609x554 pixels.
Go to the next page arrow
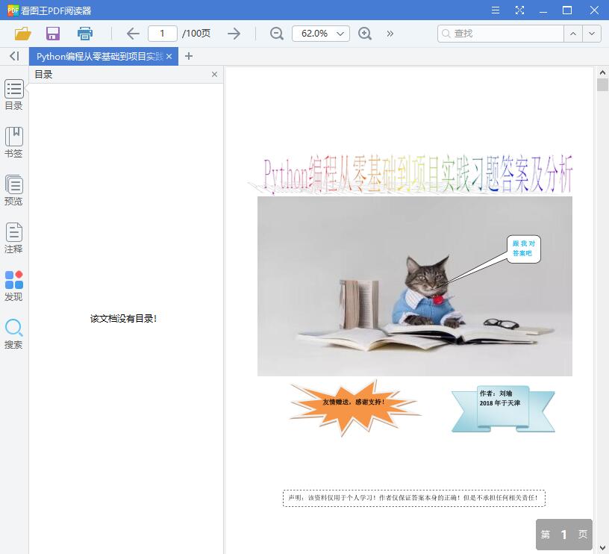[234, 34]
